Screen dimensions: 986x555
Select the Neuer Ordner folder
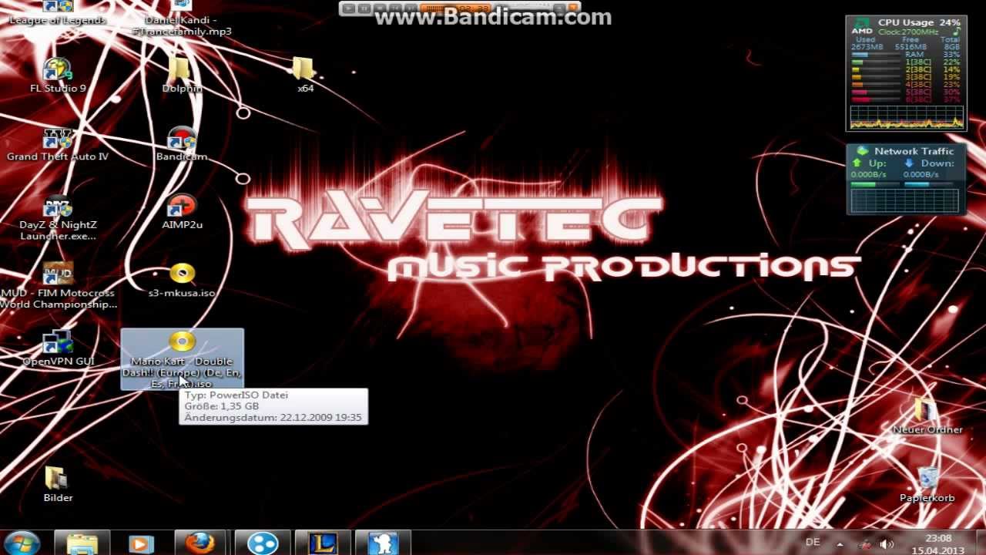click(927, 417)
